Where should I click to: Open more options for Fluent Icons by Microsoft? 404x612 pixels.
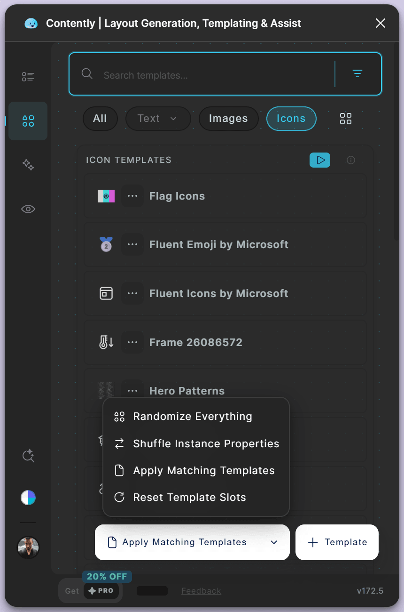[132, 293]
